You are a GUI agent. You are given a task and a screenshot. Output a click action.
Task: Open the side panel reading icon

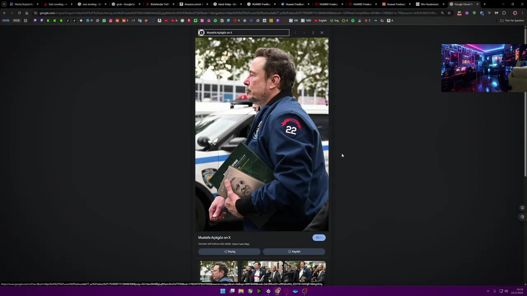tap(522, 208)
